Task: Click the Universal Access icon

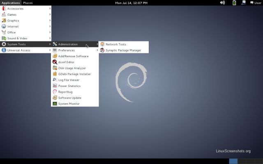Action: (4, 50)
